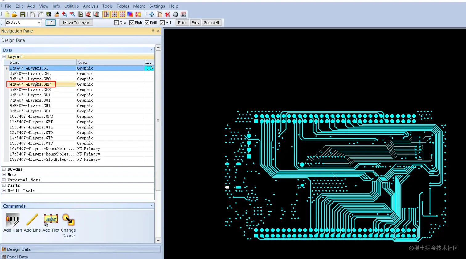Close the Navigation Pane
Screen dimensions: 466x259
coord(158,31)
